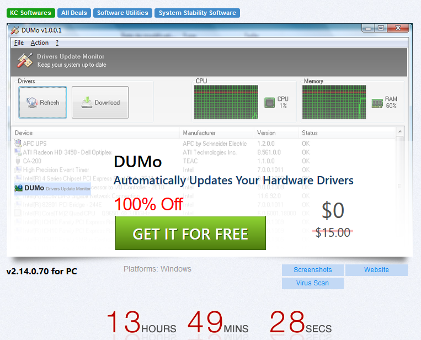Click the GET IT FOR FREE button
This screenshot has width=421, height=340.
click(190, 233)
